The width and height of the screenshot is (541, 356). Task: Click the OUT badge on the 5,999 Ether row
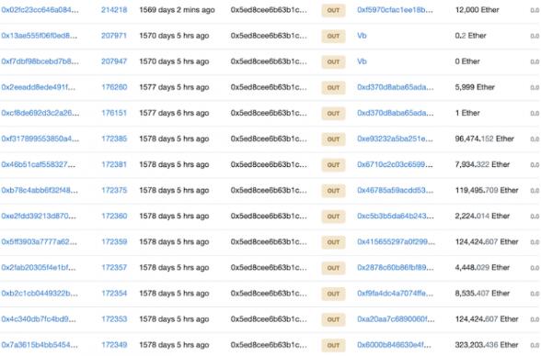[333, 87]
